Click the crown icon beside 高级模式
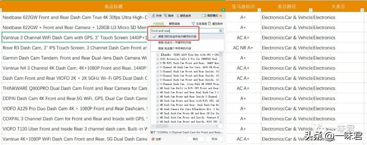This screenshot has height=145, width=367. point(221,16)
